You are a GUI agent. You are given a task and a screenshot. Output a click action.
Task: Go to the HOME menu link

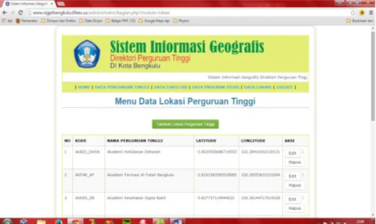pos(84,87)
